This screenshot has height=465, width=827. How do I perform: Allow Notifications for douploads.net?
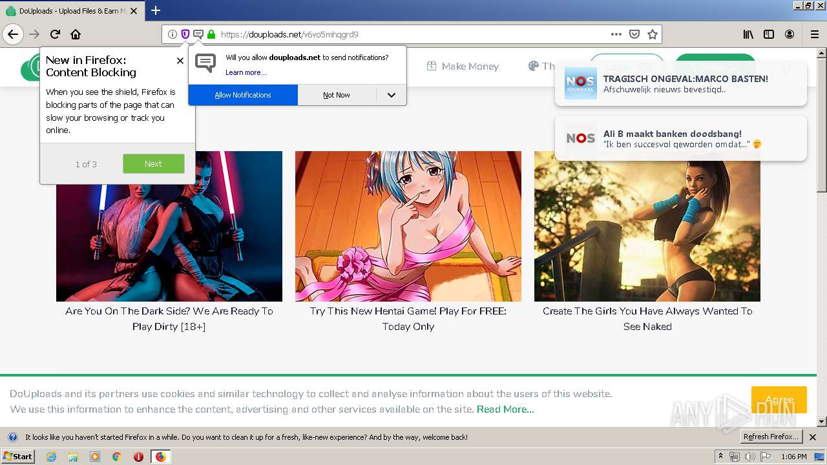[x=243, y=95]
